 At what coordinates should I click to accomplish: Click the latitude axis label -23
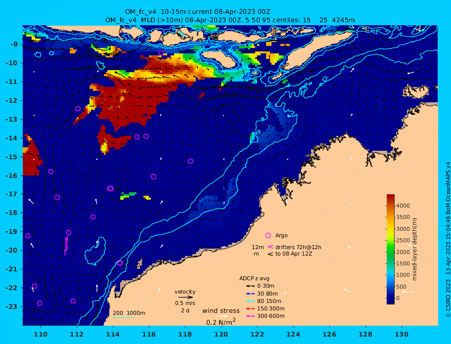click(12, 306)
